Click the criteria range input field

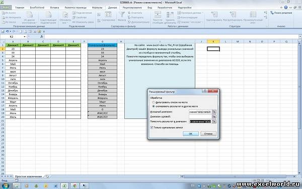pyautogui.click(x=200, y=116)
